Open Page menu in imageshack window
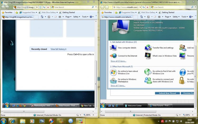This screenshot has width=198, height=124. pyautogui.click(x=68, y=17)
